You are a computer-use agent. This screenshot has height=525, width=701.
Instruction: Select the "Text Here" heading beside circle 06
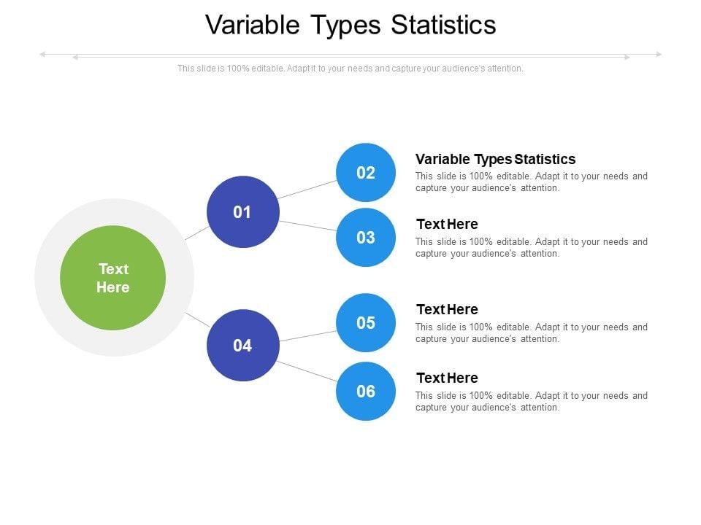click(x=447, y=378)
